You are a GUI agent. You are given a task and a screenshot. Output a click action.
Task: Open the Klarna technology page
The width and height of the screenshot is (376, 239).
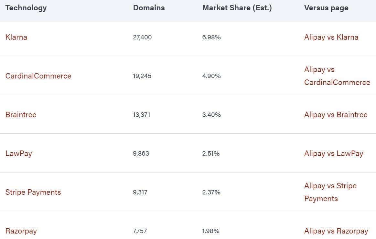[16, 37]
